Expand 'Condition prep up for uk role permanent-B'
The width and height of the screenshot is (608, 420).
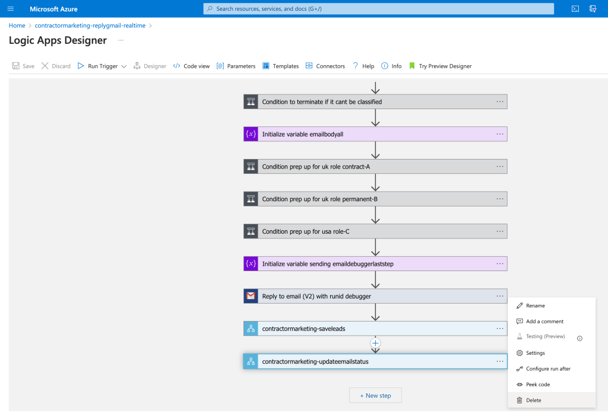coord(375,199)
